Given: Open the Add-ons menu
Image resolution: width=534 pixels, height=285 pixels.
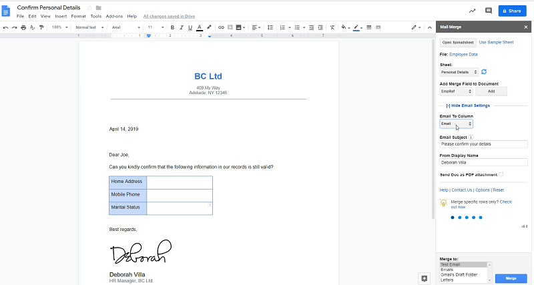Looking at the screenshot, I should 114,16.
